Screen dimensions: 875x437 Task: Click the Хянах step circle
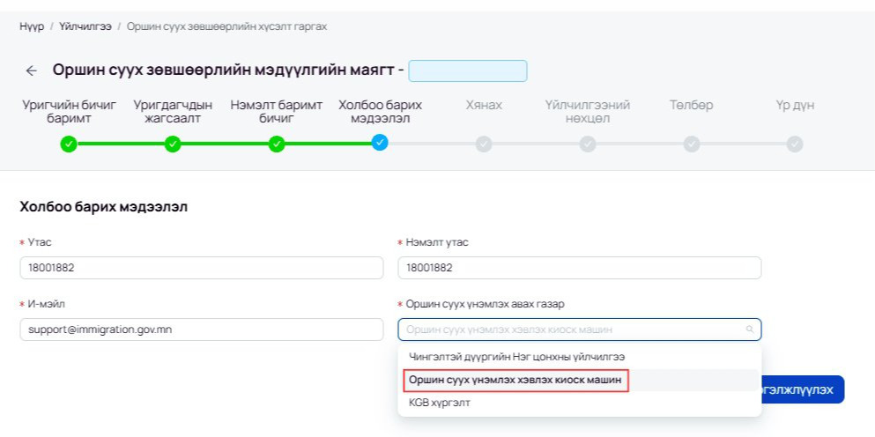pos(484,144)
